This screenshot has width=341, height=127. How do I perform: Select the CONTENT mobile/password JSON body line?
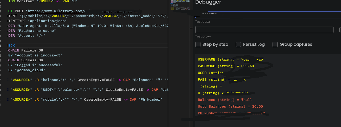[x=88, y=16]
